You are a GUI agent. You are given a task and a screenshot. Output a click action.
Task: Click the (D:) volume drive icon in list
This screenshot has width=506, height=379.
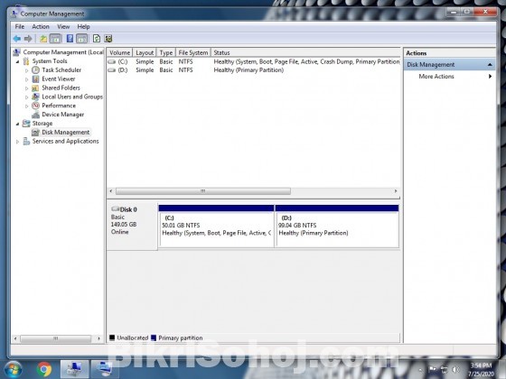[x=112, y=70]
